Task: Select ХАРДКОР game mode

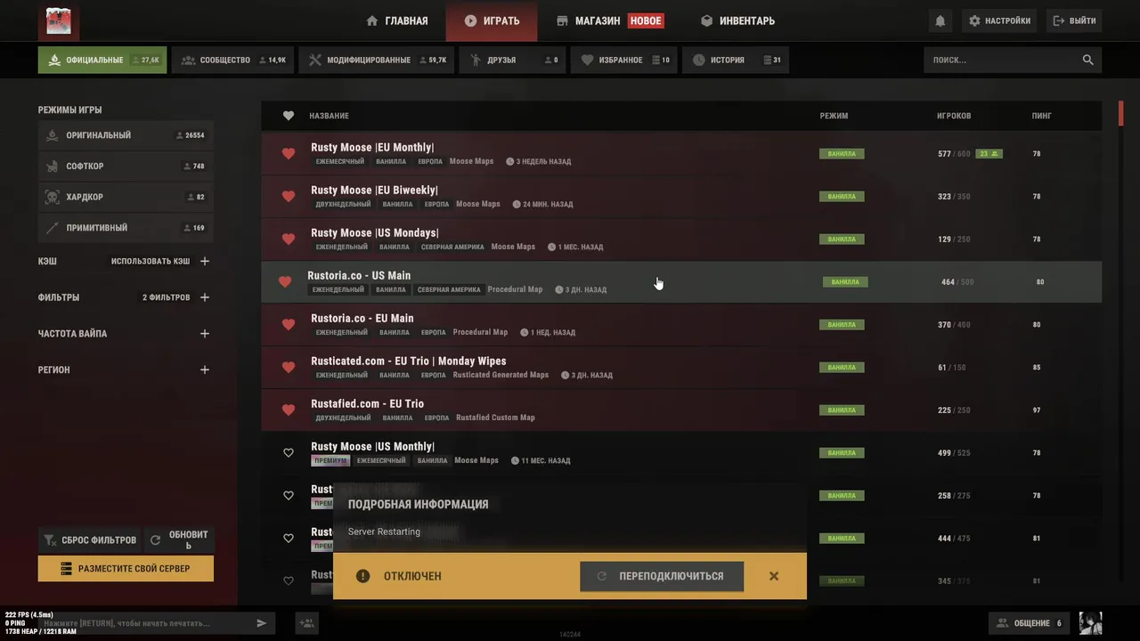Action: tap(124, 197)
